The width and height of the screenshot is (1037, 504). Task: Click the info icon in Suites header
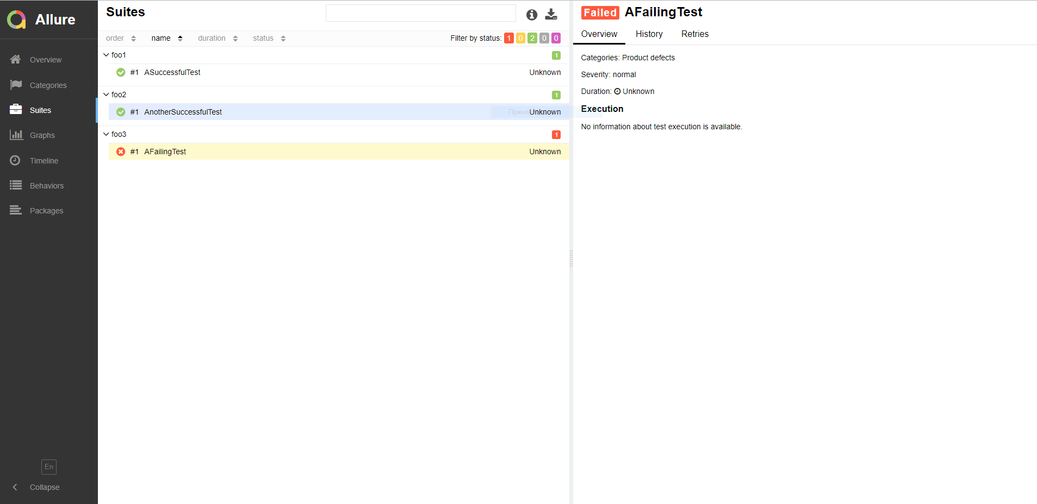(532, 15)
